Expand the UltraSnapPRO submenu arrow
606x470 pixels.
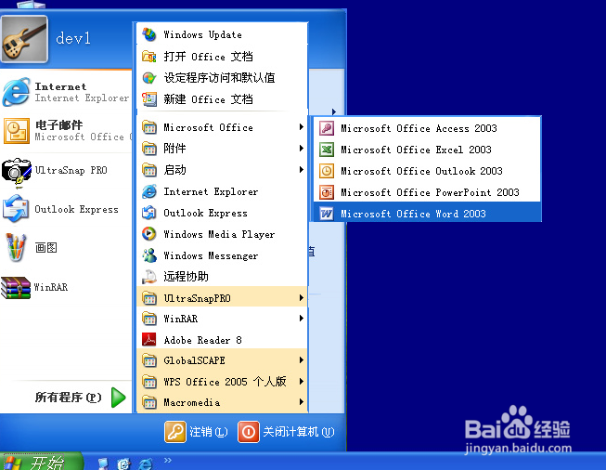pyautogui.click(x=301, y=297)
